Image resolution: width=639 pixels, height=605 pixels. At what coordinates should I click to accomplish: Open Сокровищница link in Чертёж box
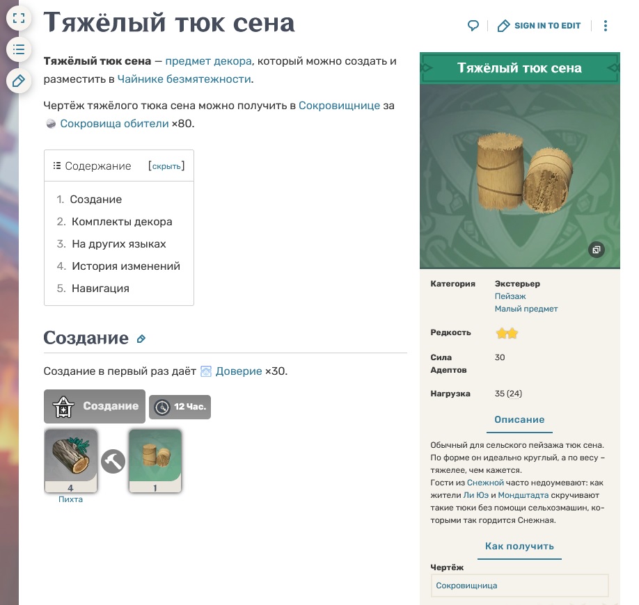[x=466, y=586]
